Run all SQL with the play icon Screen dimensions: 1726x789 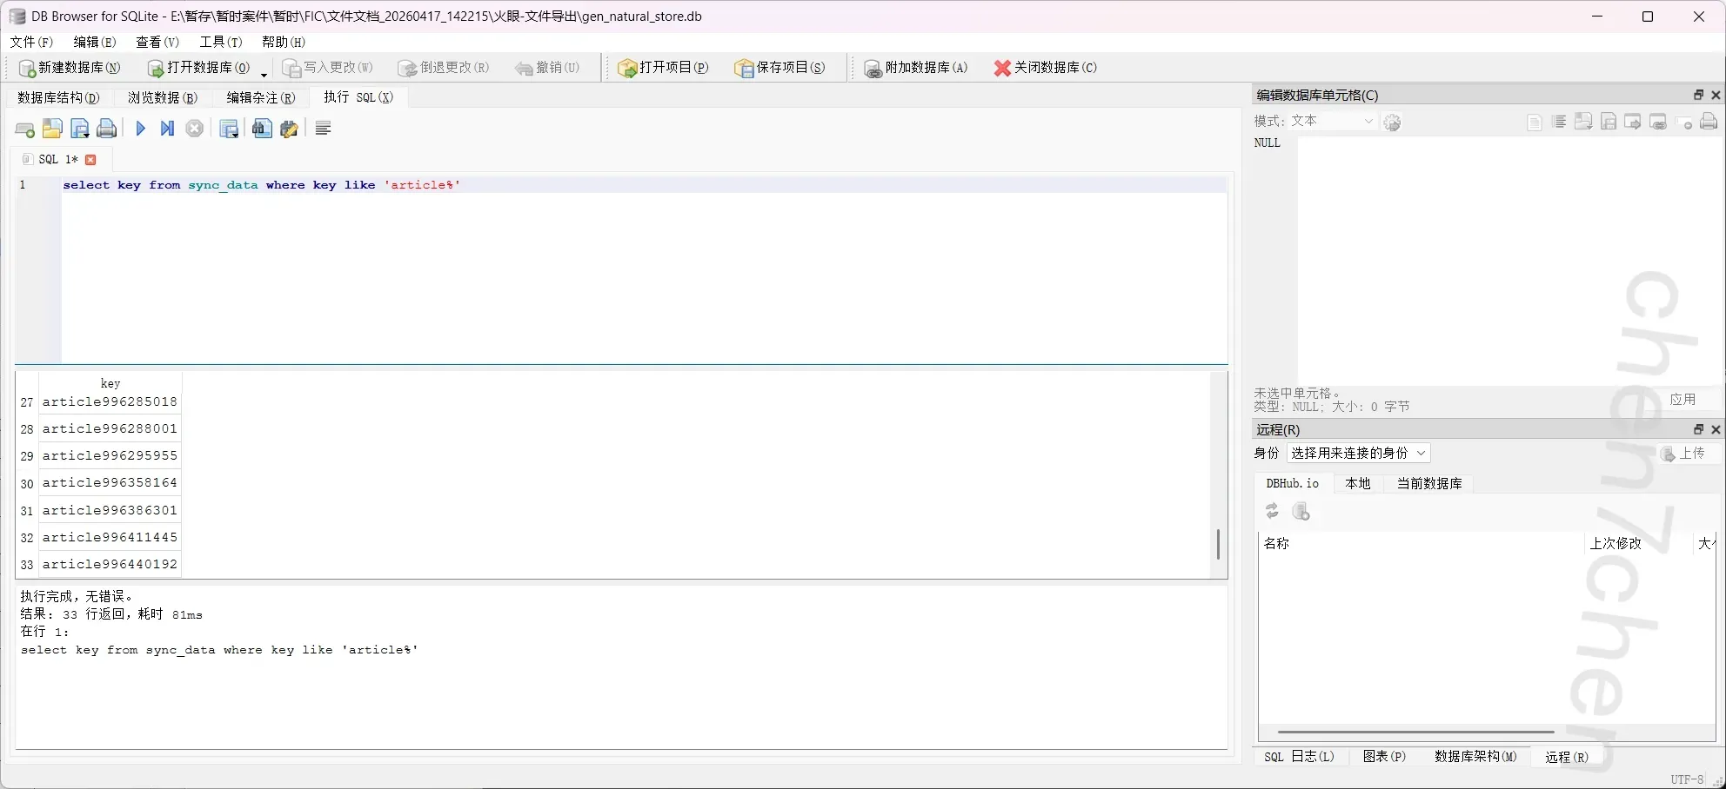click(x=141, y=129)
